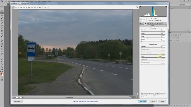
Task: Select the Radial Filter tool
Action: point(42,7)
